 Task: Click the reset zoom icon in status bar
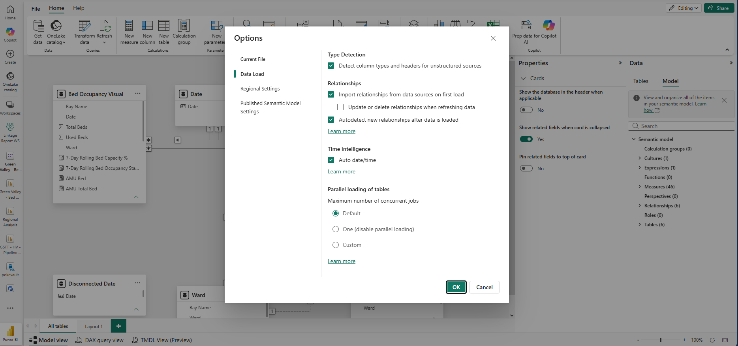[x=712, y=340]
